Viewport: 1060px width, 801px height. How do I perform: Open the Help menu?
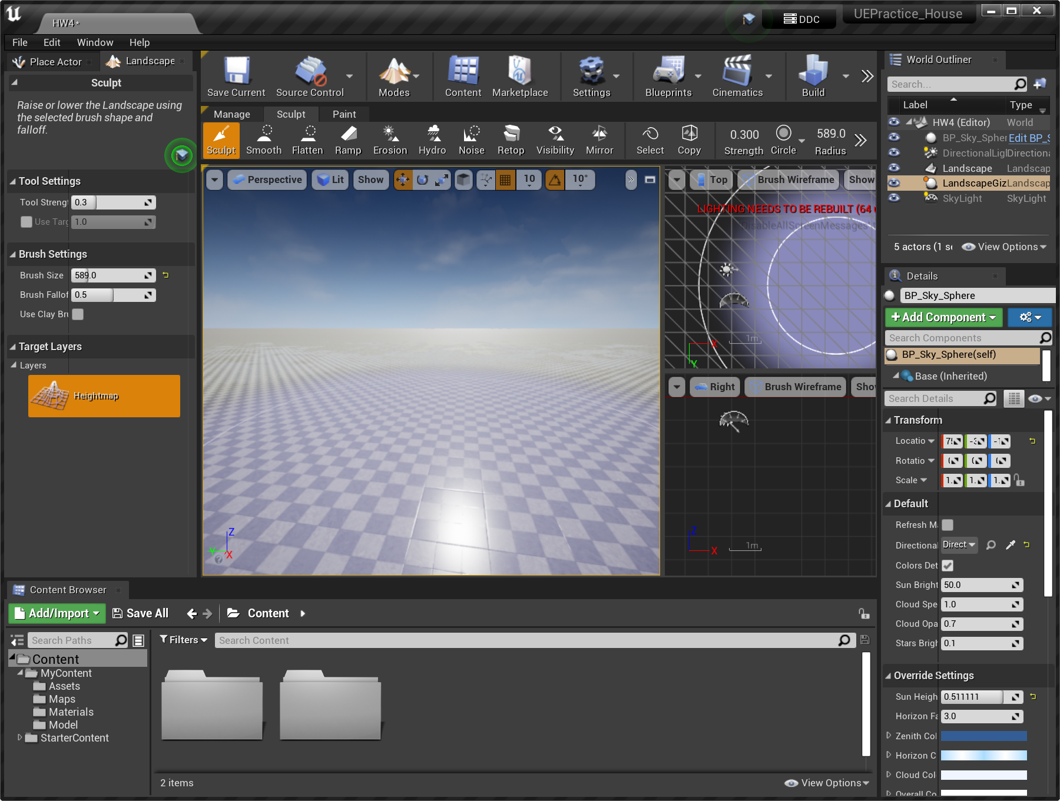pyautogui.click(x=140, y=42)
